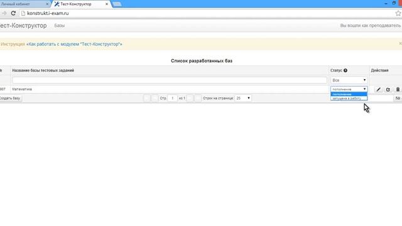Open the rows-per-page dropdown showing 25

coord(243,98)
